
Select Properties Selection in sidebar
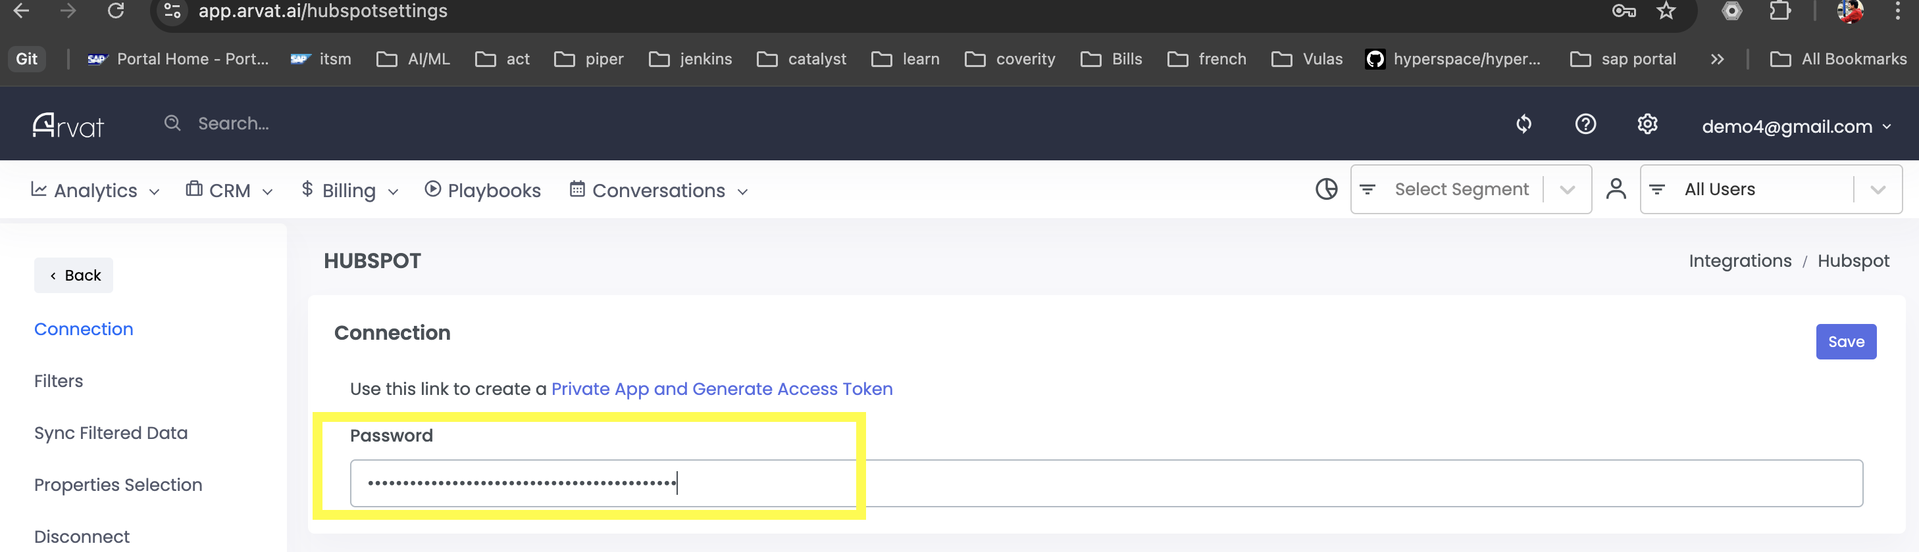tap(118, 485)
